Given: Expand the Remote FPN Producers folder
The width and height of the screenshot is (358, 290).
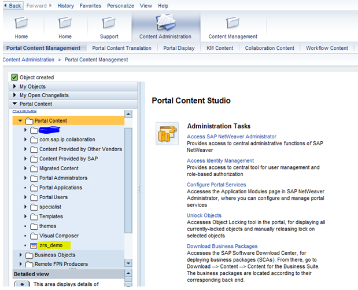Looking at the screenshot, I should click(x=21, y=264).
